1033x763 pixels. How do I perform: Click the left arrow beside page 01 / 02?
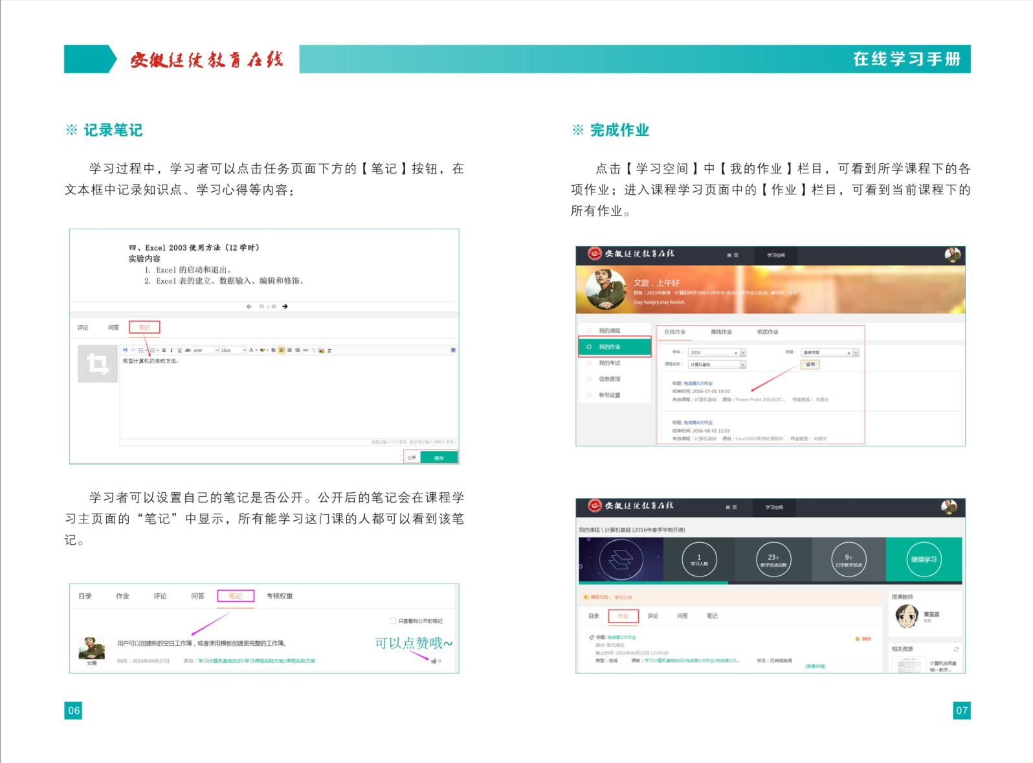point(249,306)
